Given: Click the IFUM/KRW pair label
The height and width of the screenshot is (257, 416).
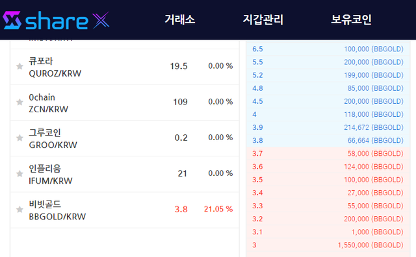Looking at the screenshot, I should click(51, 180).
